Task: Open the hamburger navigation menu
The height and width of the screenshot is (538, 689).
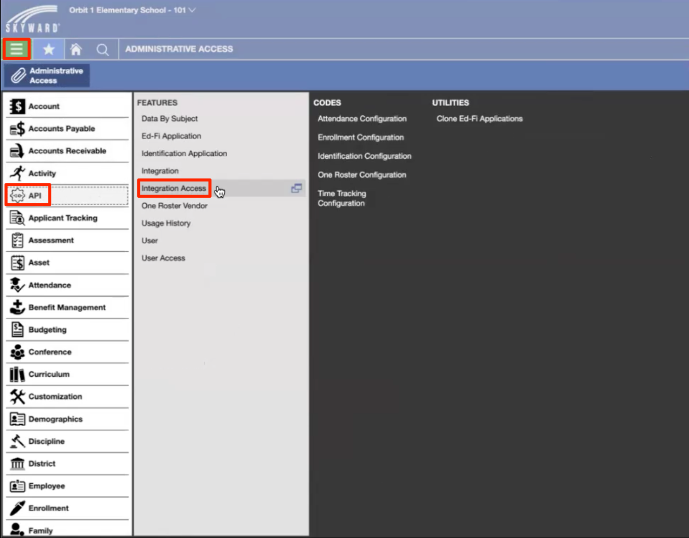Action: tap(17, 49)
